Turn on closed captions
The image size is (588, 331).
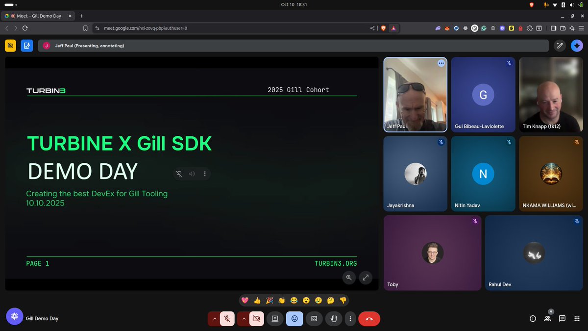pos(314,319)
